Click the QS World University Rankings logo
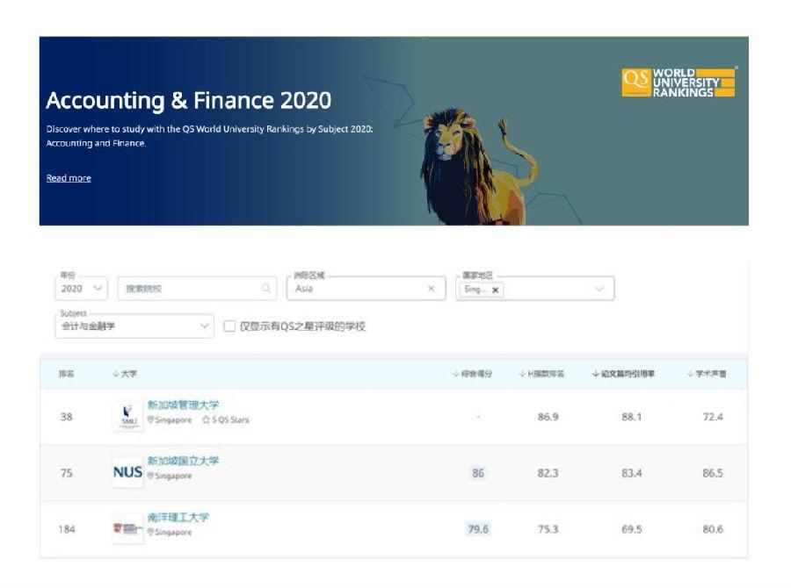 (x=679, y=82)
